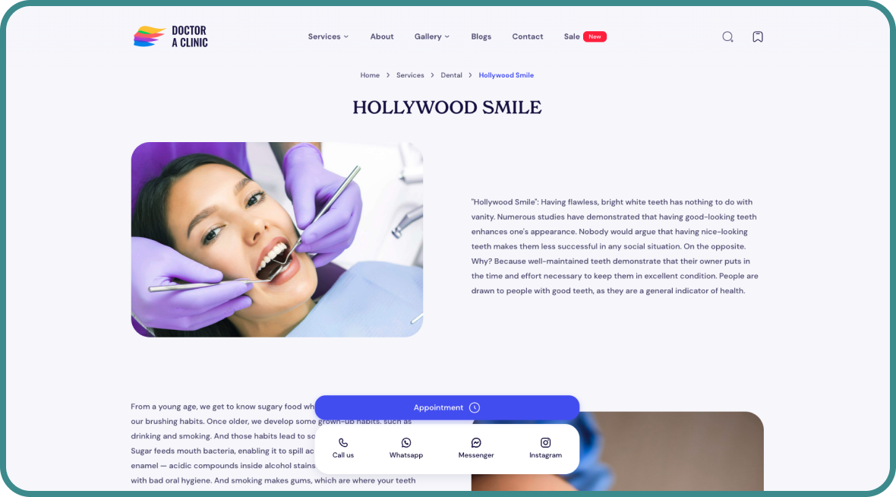Expand the Gallery dropdown menu
This screenshot has height=497, width=896.
pos(431,36)
